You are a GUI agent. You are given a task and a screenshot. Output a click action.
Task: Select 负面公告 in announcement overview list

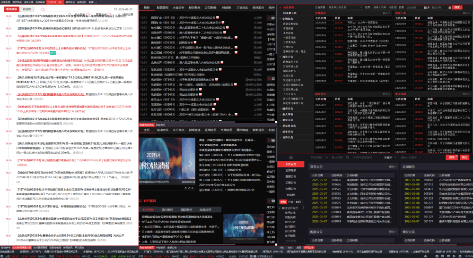click(x=291, y=189)
